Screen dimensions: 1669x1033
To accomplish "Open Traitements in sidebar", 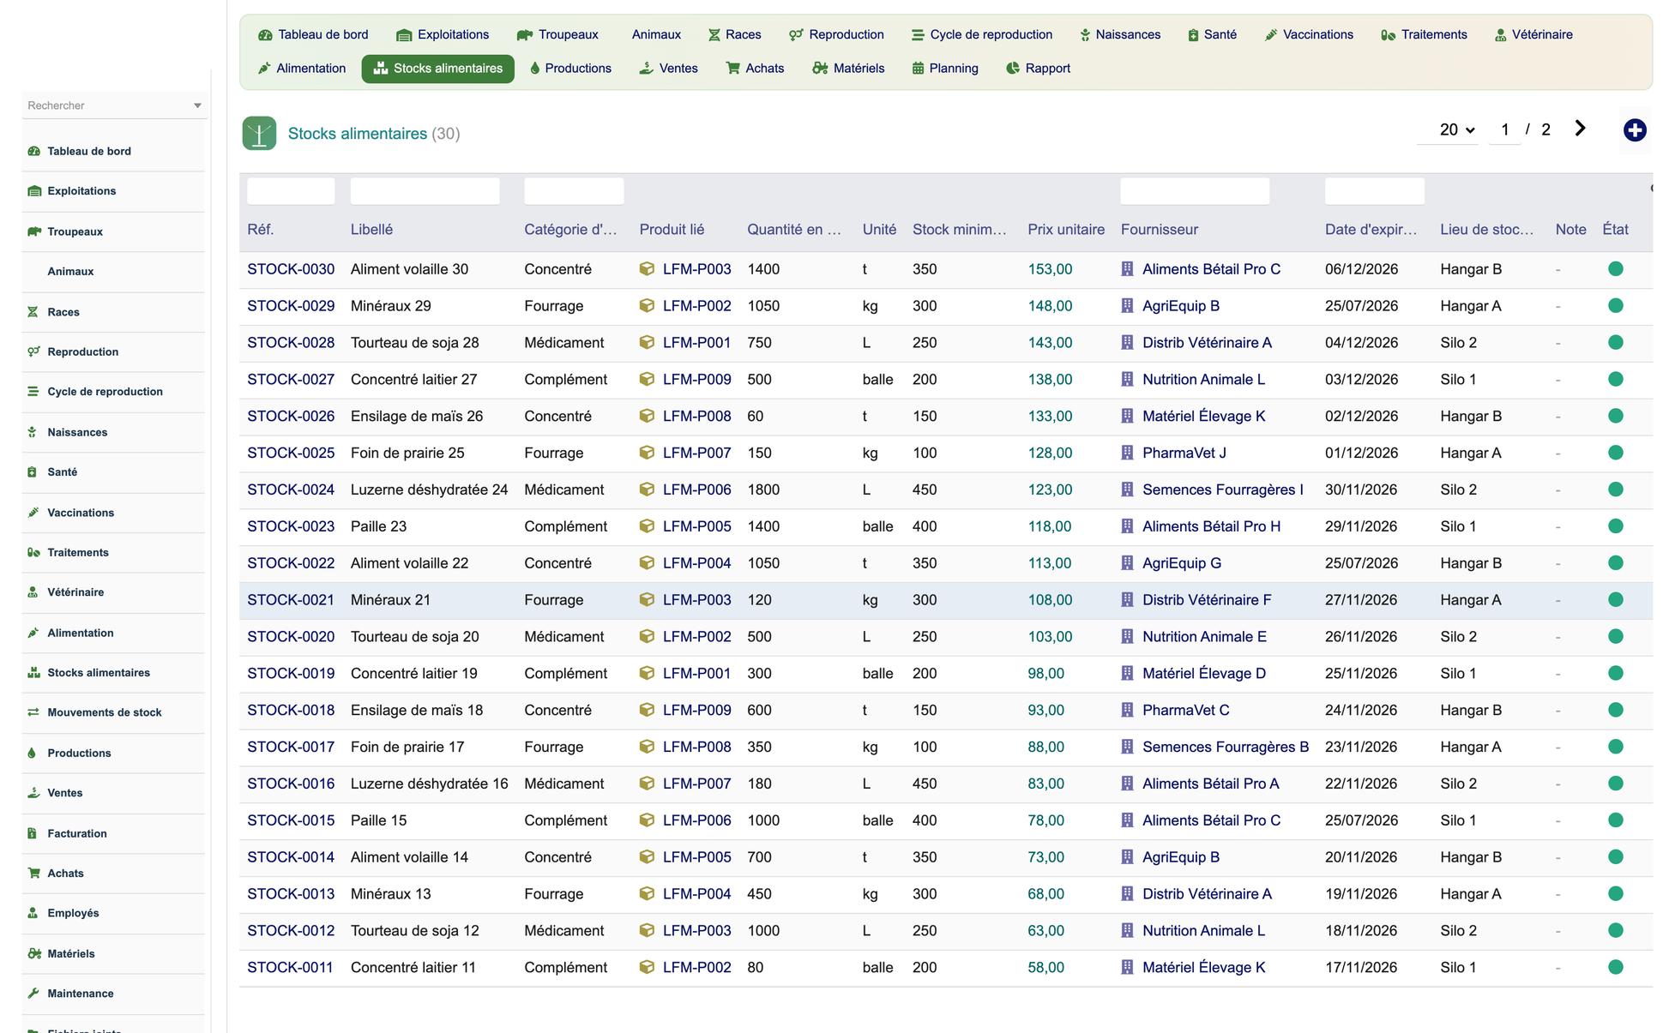I will coord(78,552).
